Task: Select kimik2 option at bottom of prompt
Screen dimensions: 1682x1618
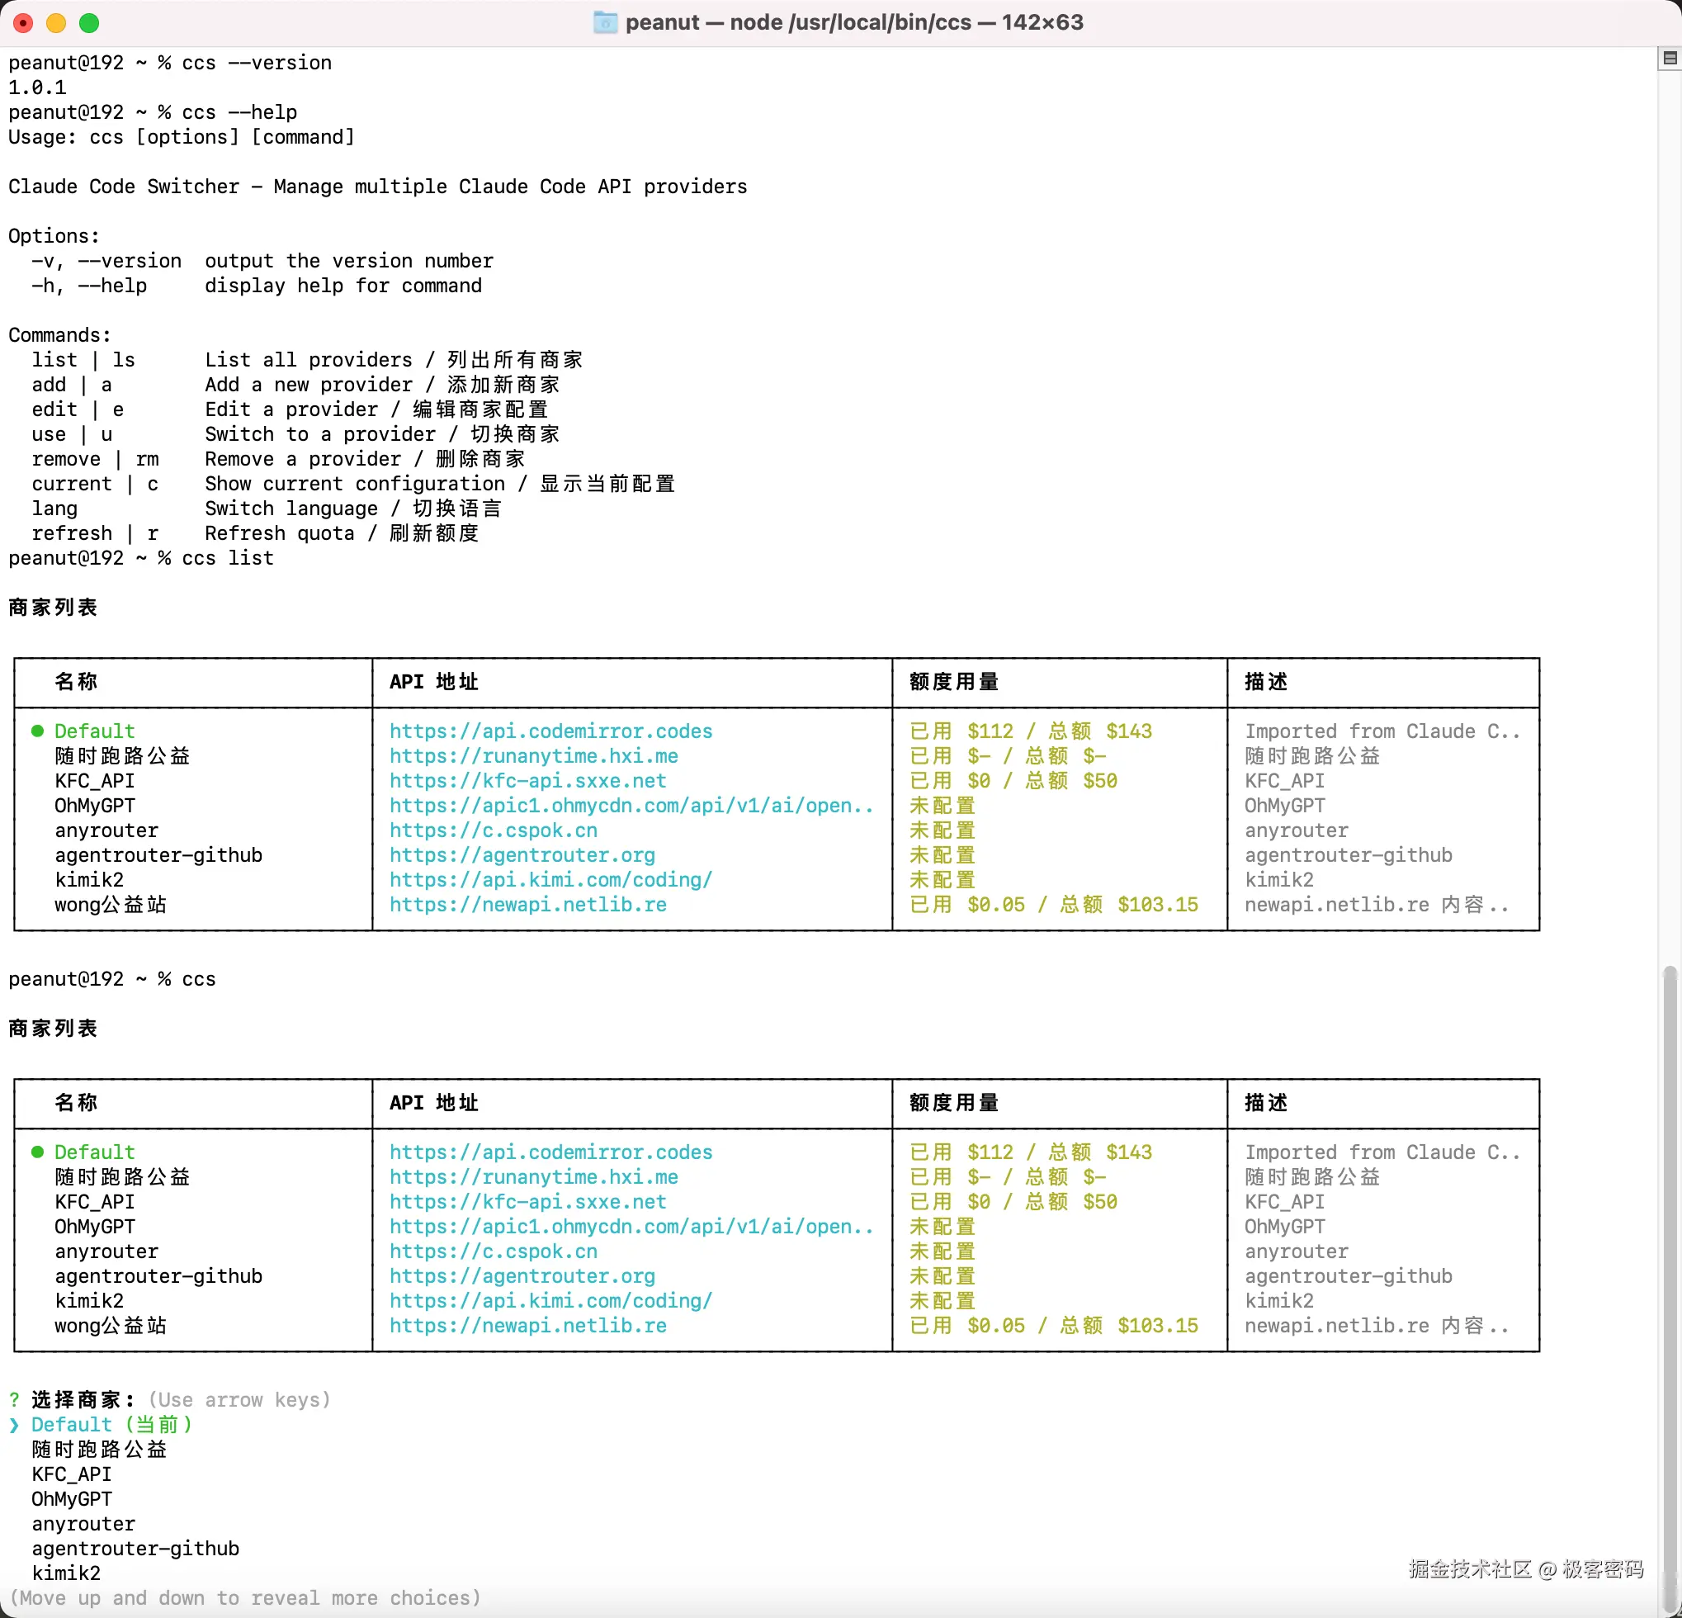Action: [66, 1574]
